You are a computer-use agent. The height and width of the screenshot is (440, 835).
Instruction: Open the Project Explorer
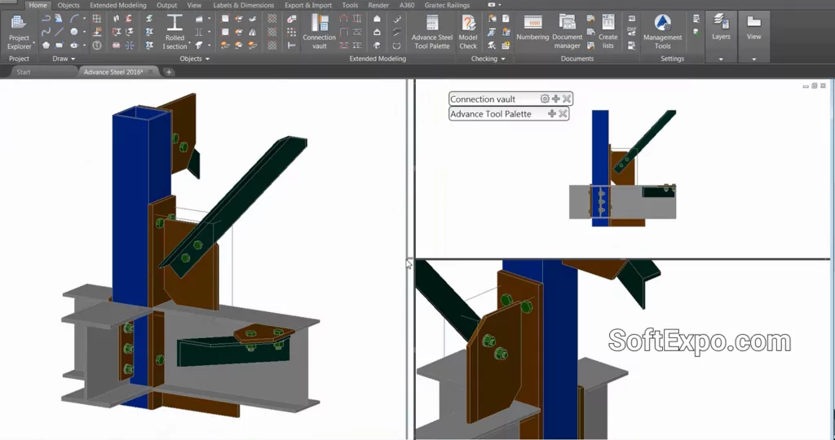click(x=20, y=32)
